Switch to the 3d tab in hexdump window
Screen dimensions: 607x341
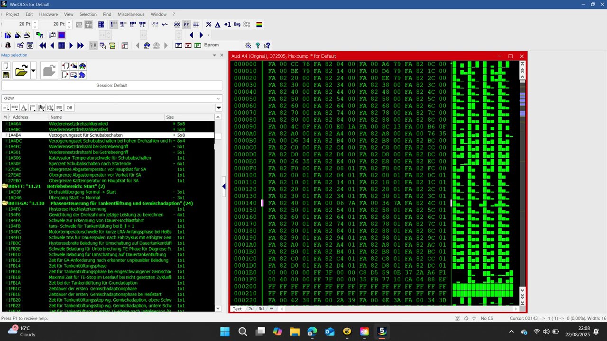261,309
